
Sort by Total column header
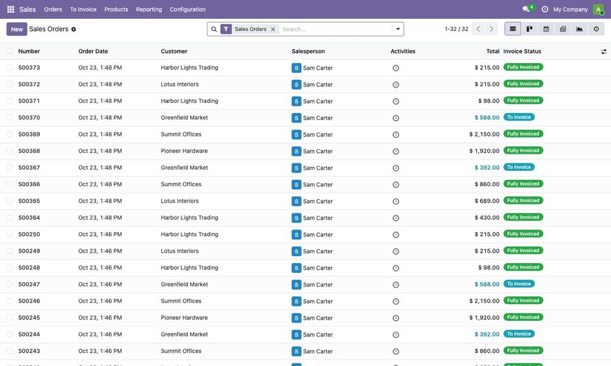493,51
